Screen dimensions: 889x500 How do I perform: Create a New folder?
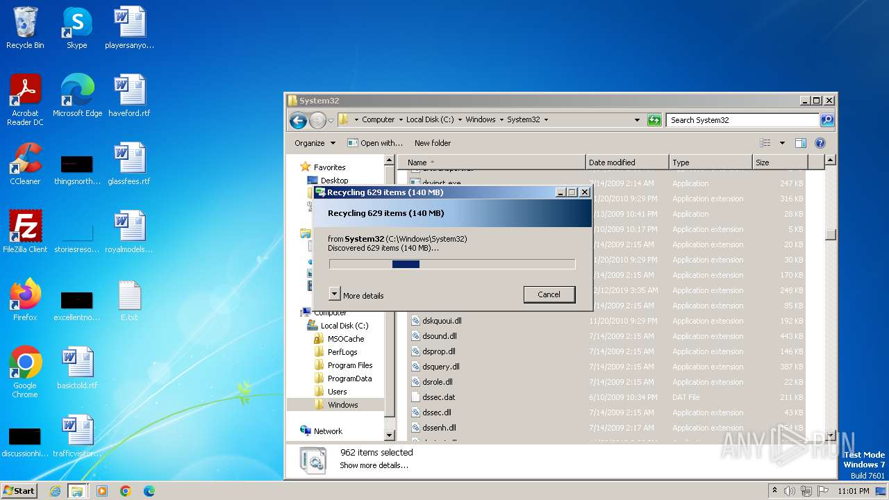tap(433, 143)
